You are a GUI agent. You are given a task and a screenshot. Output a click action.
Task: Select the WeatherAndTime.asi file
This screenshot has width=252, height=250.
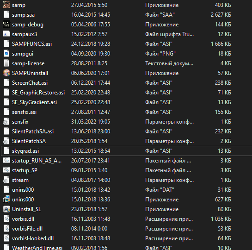(x=37, y=248)
